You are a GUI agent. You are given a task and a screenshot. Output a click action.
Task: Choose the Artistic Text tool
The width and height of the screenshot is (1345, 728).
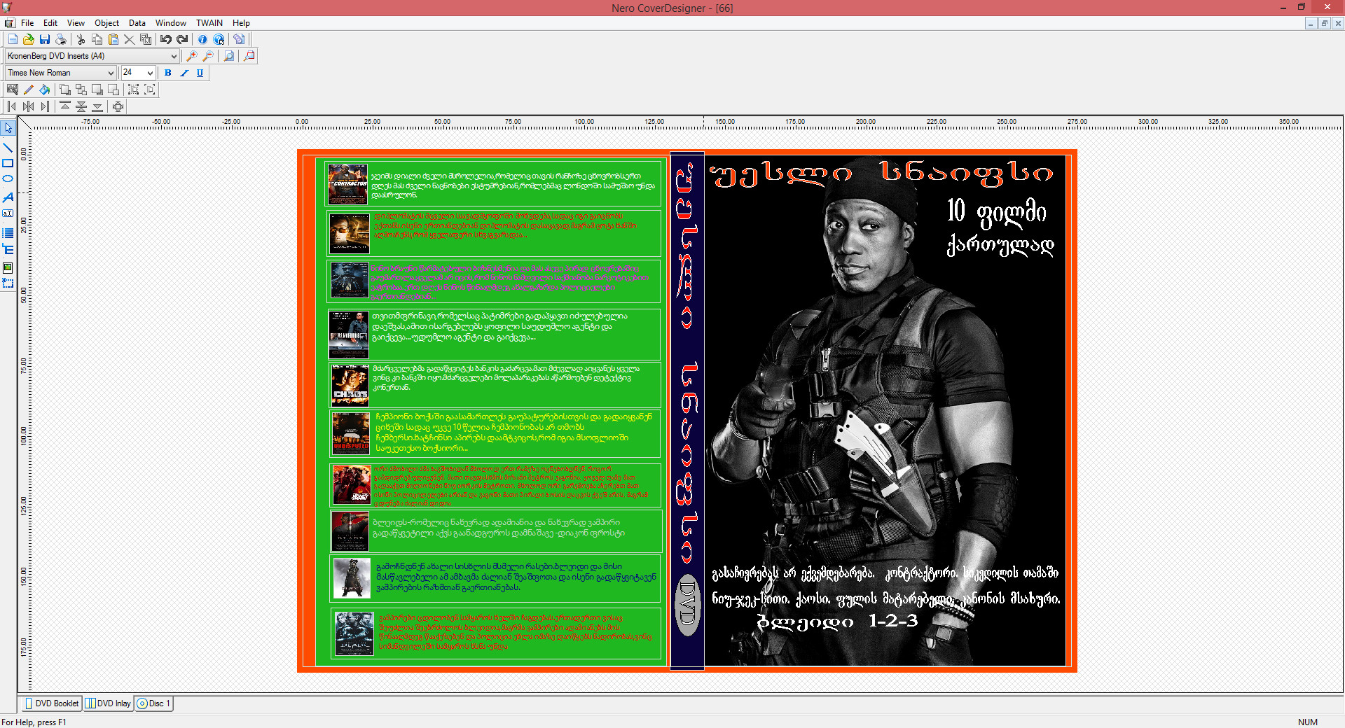(x=8, y=197)
